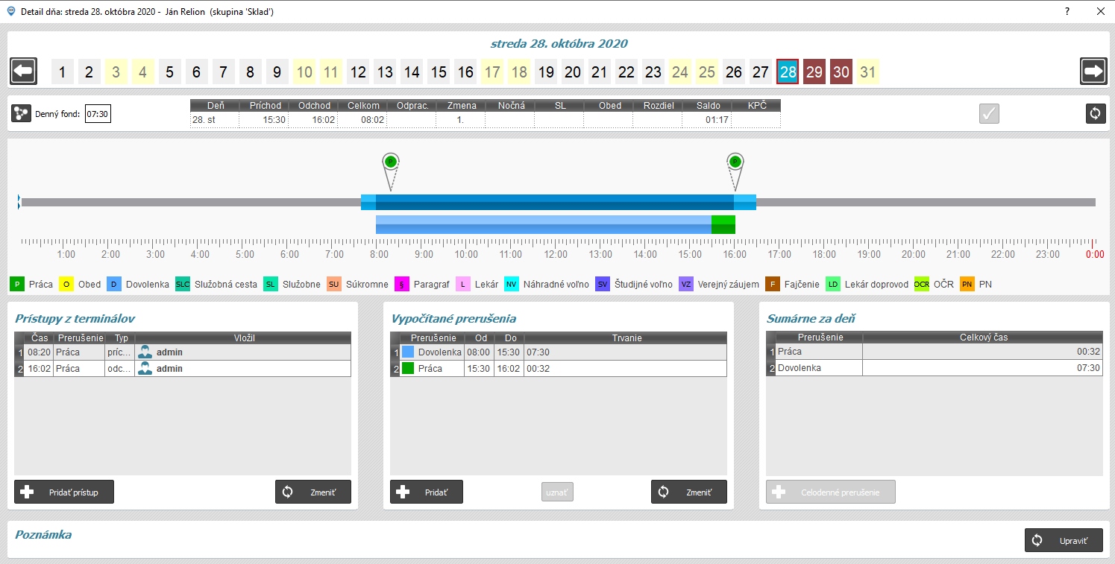Click the dark blue work bar on timeline
This screenshot has width=1115, height=564.
[555, 202]
